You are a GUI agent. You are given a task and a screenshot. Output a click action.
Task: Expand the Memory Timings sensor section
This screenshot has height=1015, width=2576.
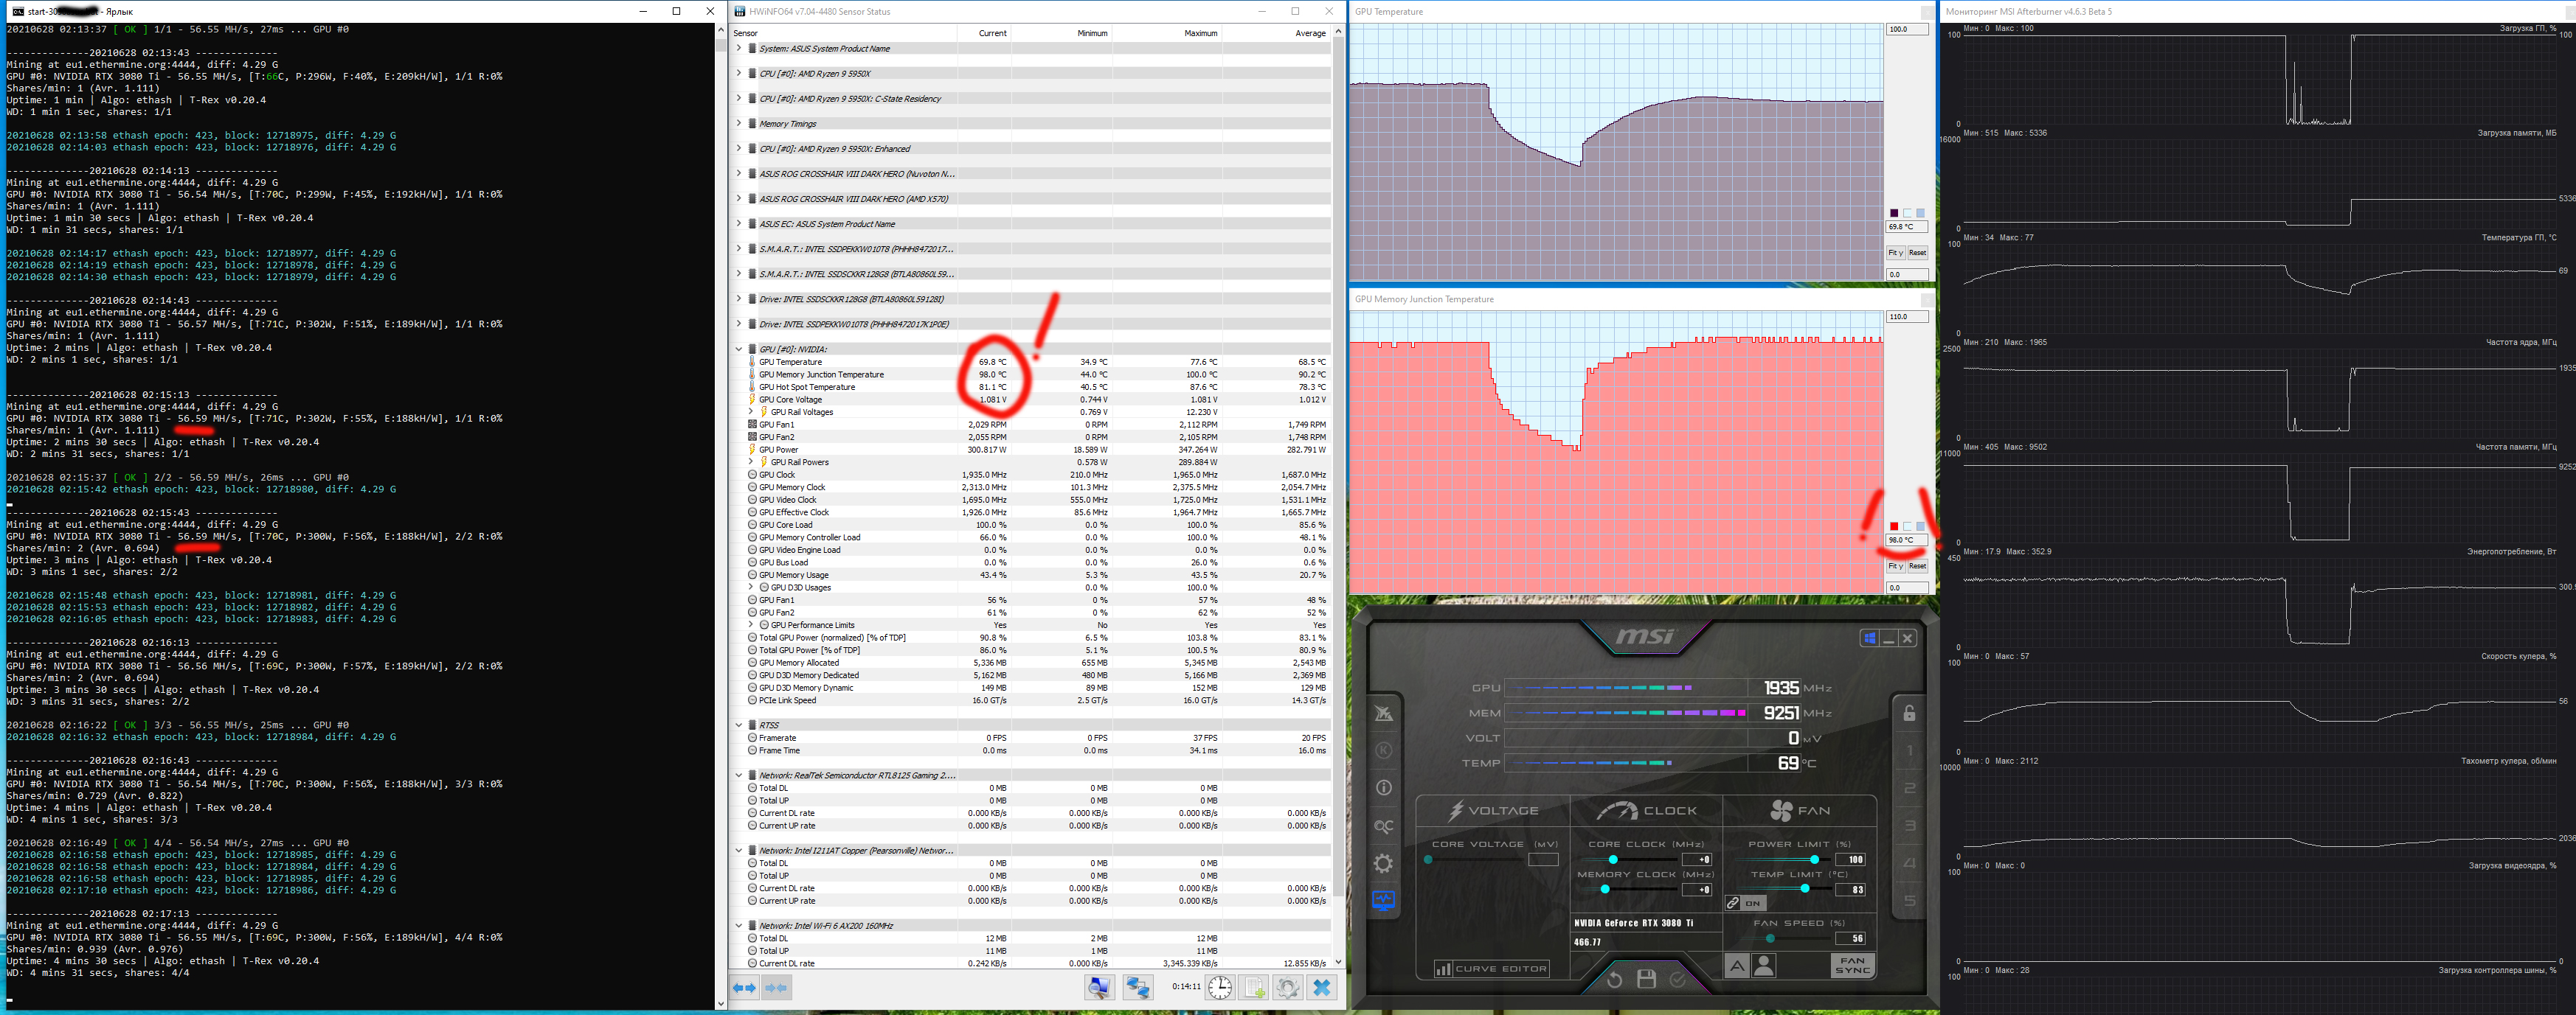click(739, 124)
